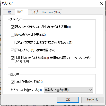
Task: Click the セキュアな上書き方式(O) label
Action: point(26,90)
